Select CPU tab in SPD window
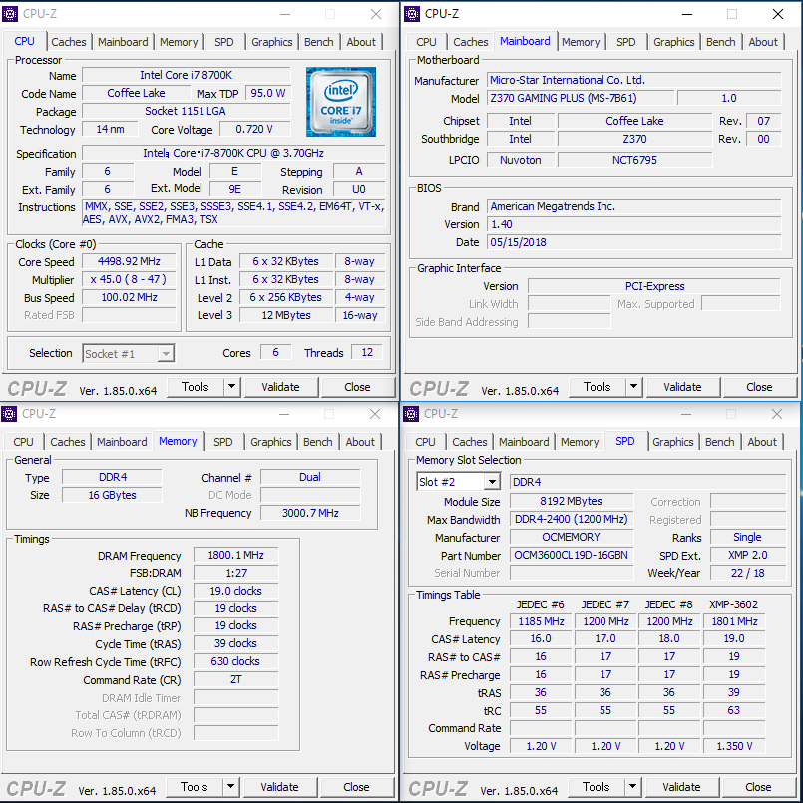The height and width of the screenshot is (803, 803). click(425, 442)
